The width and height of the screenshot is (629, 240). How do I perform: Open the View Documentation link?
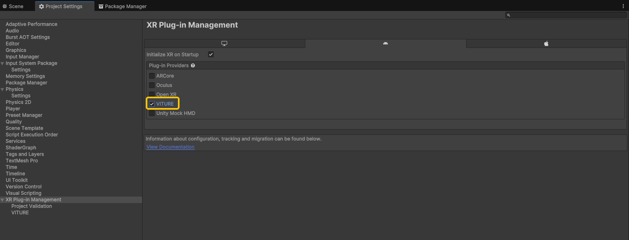170,147
